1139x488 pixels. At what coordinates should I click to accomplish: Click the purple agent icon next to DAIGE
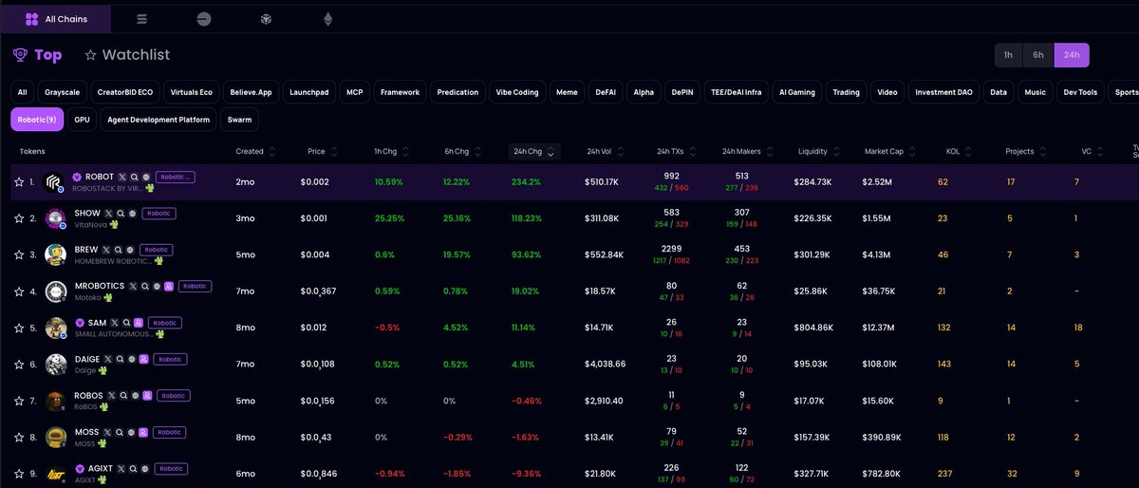click(x=143, y=359)
